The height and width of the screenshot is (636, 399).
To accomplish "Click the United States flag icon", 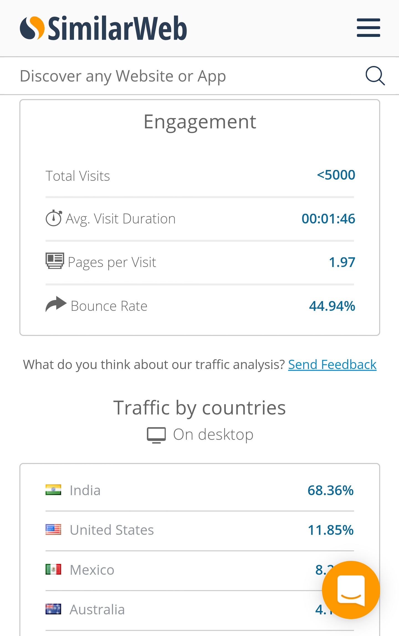I will [53, 530].
